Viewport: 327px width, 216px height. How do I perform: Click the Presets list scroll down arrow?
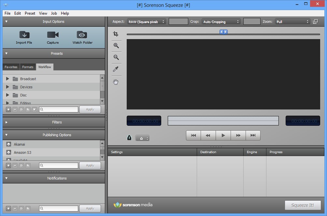point(102,101)
